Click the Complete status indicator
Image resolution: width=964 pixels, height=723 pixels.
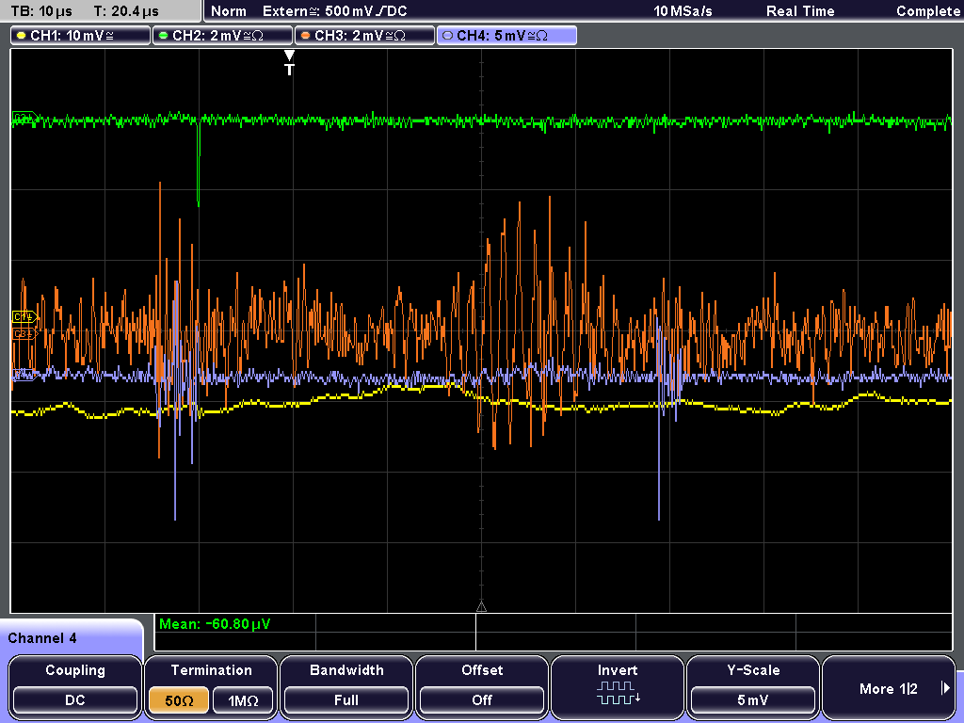[927, 11]
